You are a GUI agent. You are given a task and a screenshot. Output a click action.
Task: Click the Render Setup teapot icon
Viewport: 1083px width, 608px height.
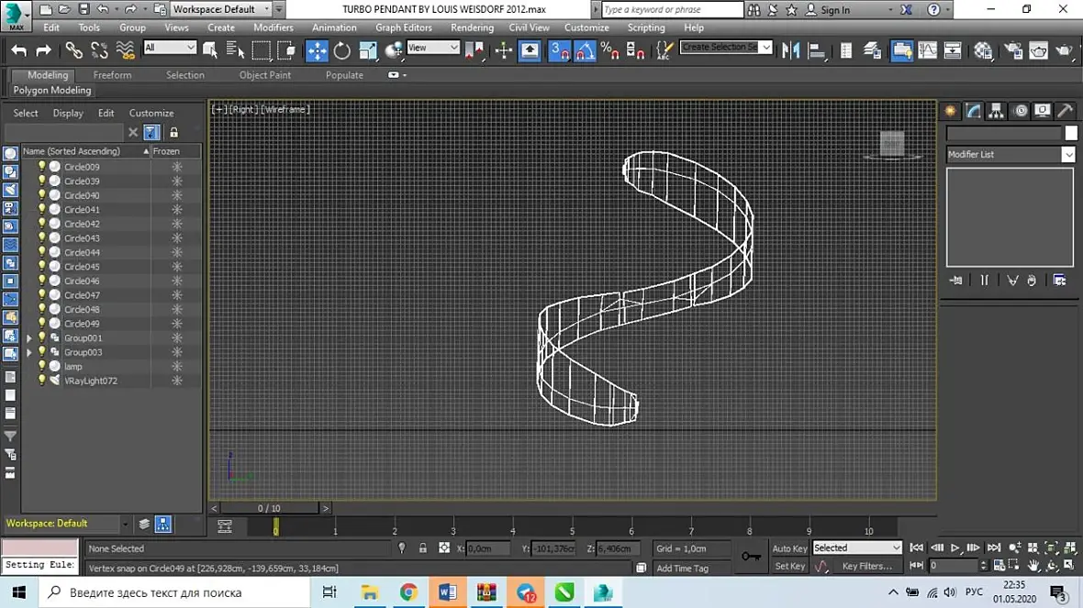tap(1012, 50)
